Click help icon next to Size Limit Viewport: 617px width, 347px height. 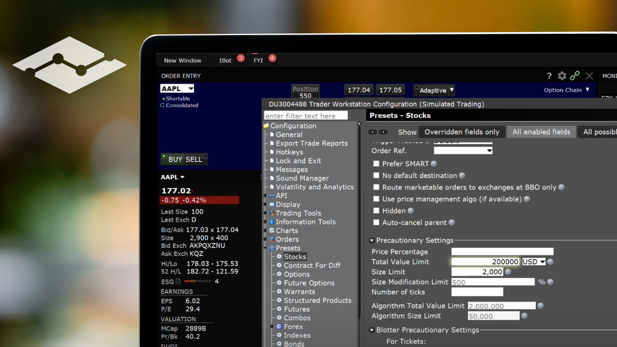[508, 272]
